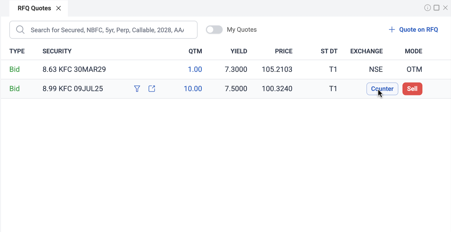Close the panel using the top-right X
Image resolution: width=451 pixels, height=232 pixels.
click(x=445, y=8)
